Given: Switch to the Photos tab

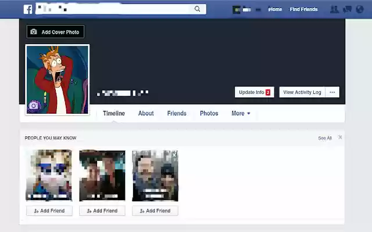Looking at the screenshot, I should coord(209,114).
